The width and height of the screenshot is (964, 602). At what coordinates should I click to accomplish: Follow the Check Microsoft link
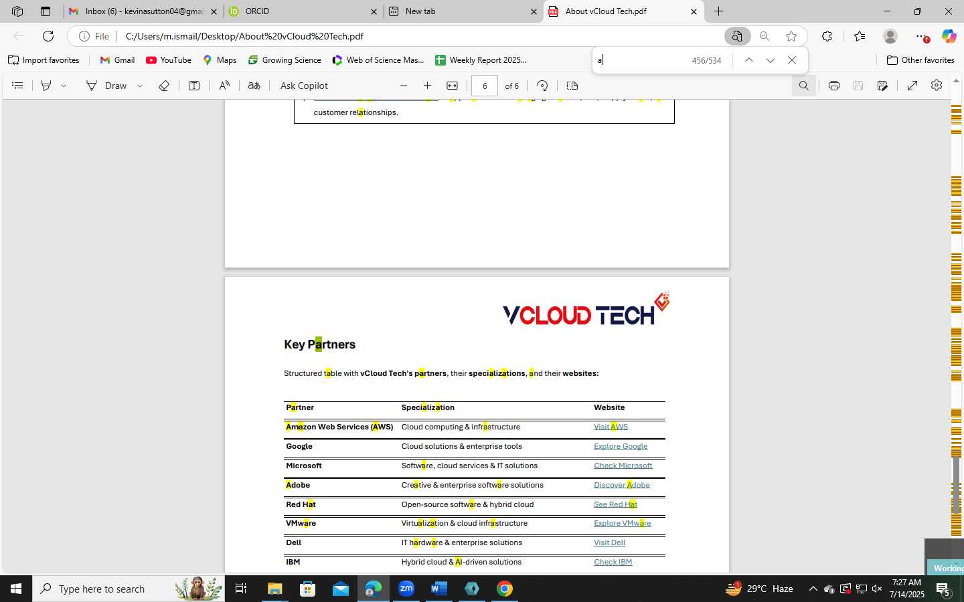tap(623, 466)
